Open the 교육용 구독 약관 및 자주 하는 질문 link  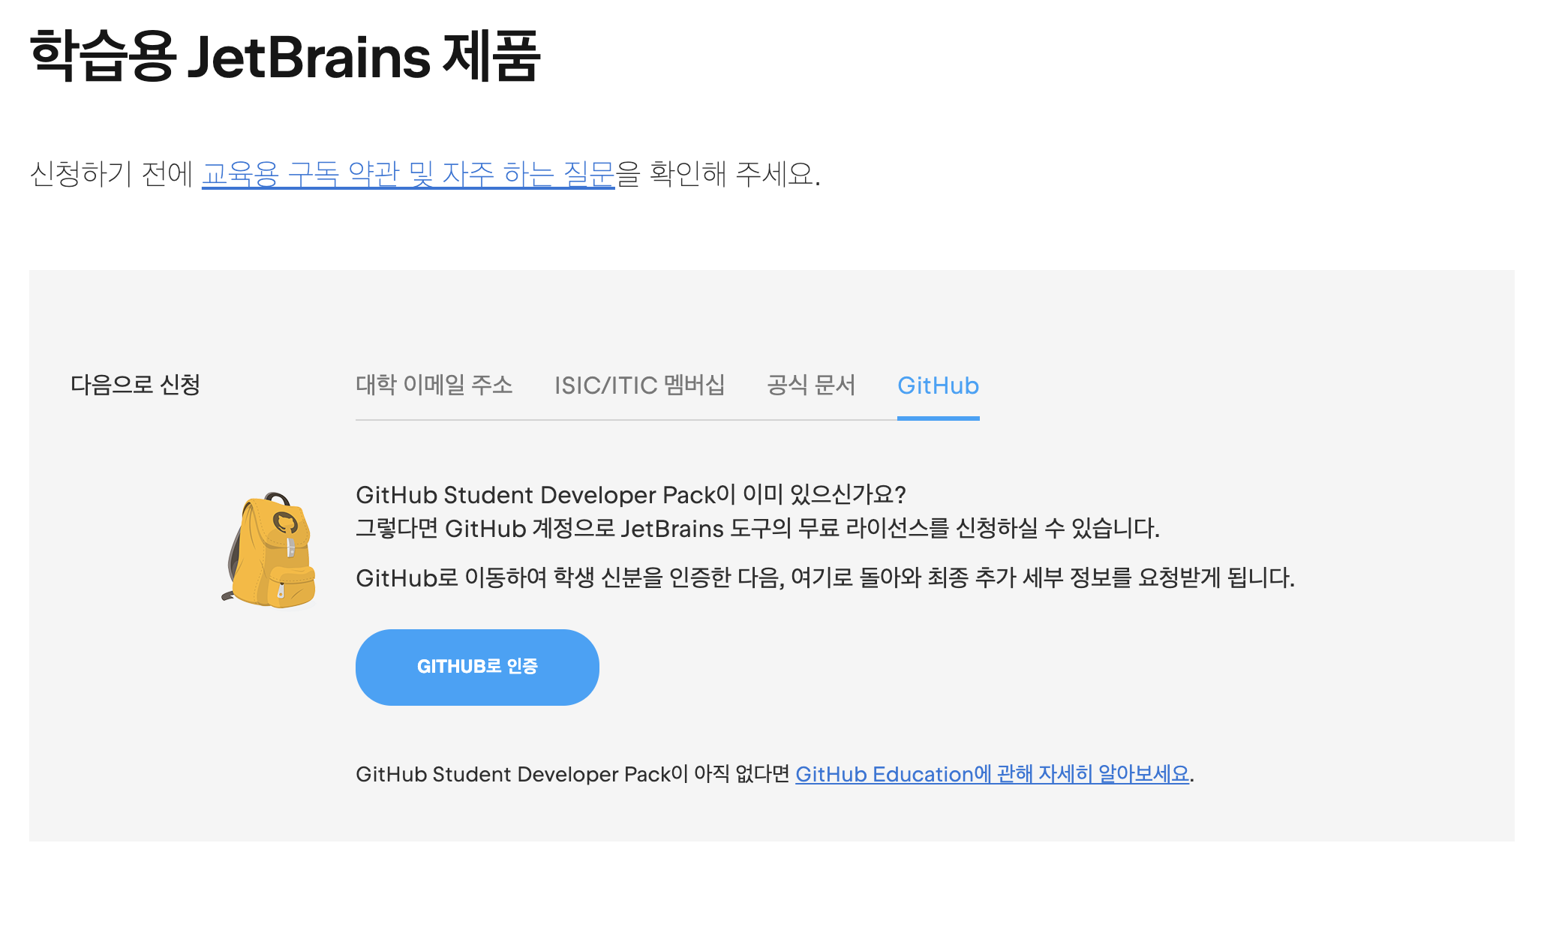click(408, 174)
